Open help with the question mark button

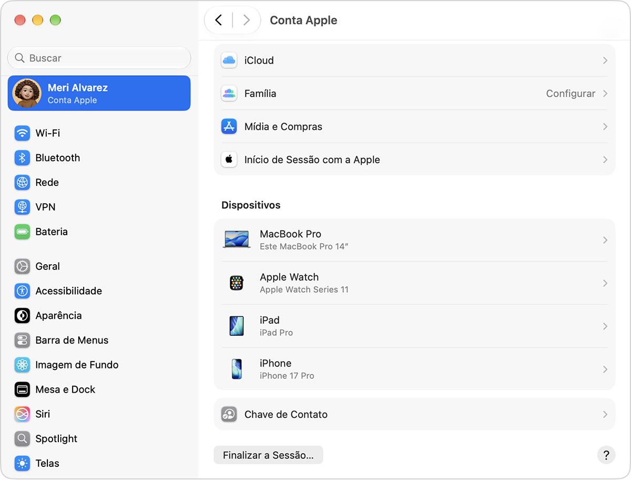click(606, 455)
